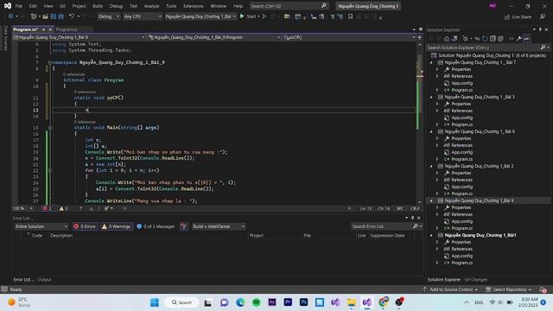The width and height of the screenshot is (553, 311).
Task: Click Add to Source Control
Action: click(451, 289)
